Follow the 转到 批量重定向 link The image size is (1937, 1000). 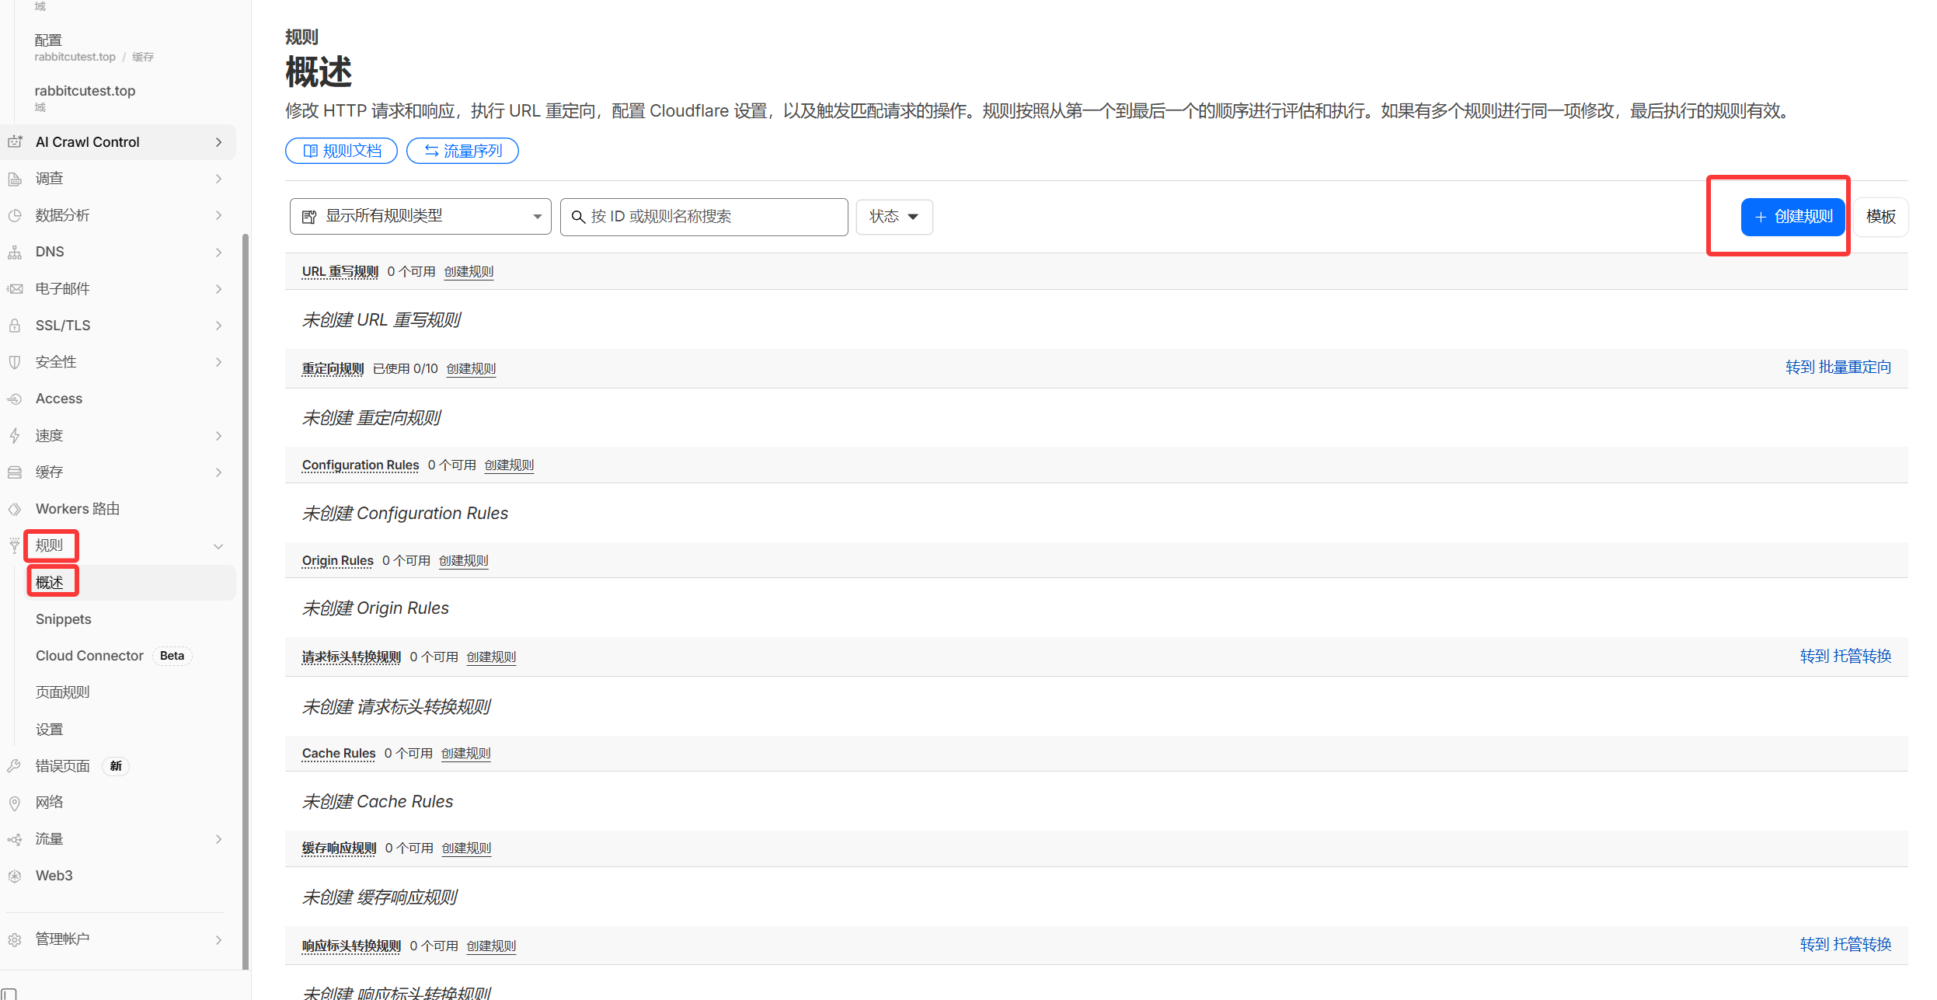point(1838,368)
